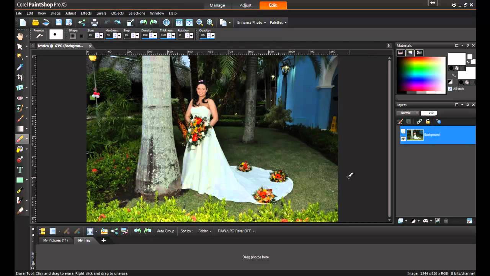
Task: Select the square brush shape
Action: 81,36
